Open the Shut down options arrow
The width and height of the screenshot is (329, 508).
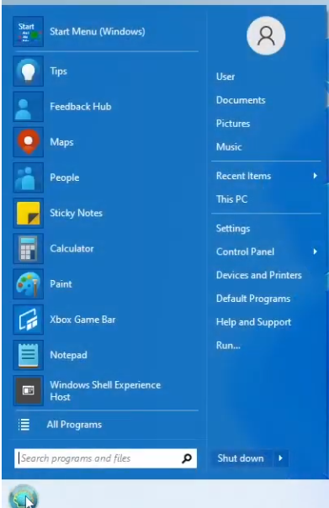click(281, 458)
